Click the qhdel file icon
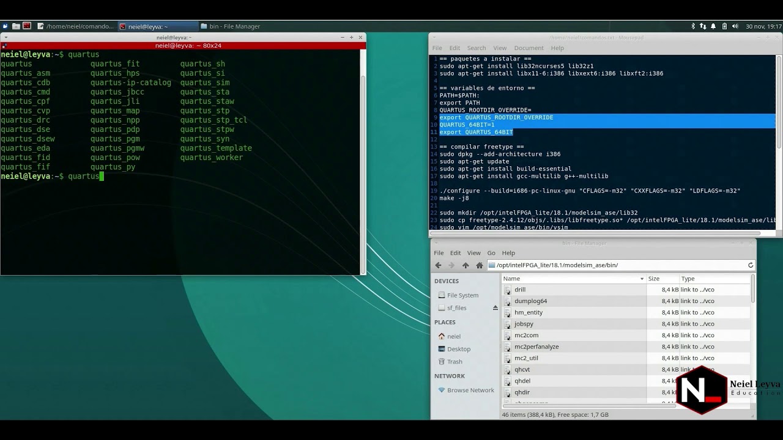 507,381
